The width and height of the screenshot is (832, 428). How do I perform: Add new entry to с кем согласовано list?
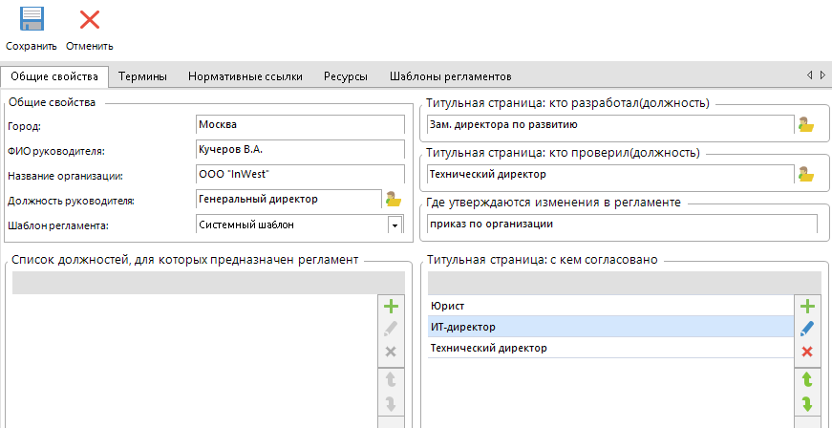tap(806, 306)
